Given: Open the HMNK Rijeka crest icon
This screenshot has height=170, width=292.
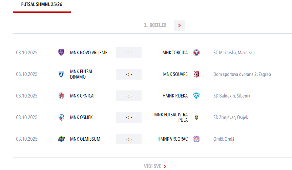Looking at the screenshot, I should pos(196,96).
